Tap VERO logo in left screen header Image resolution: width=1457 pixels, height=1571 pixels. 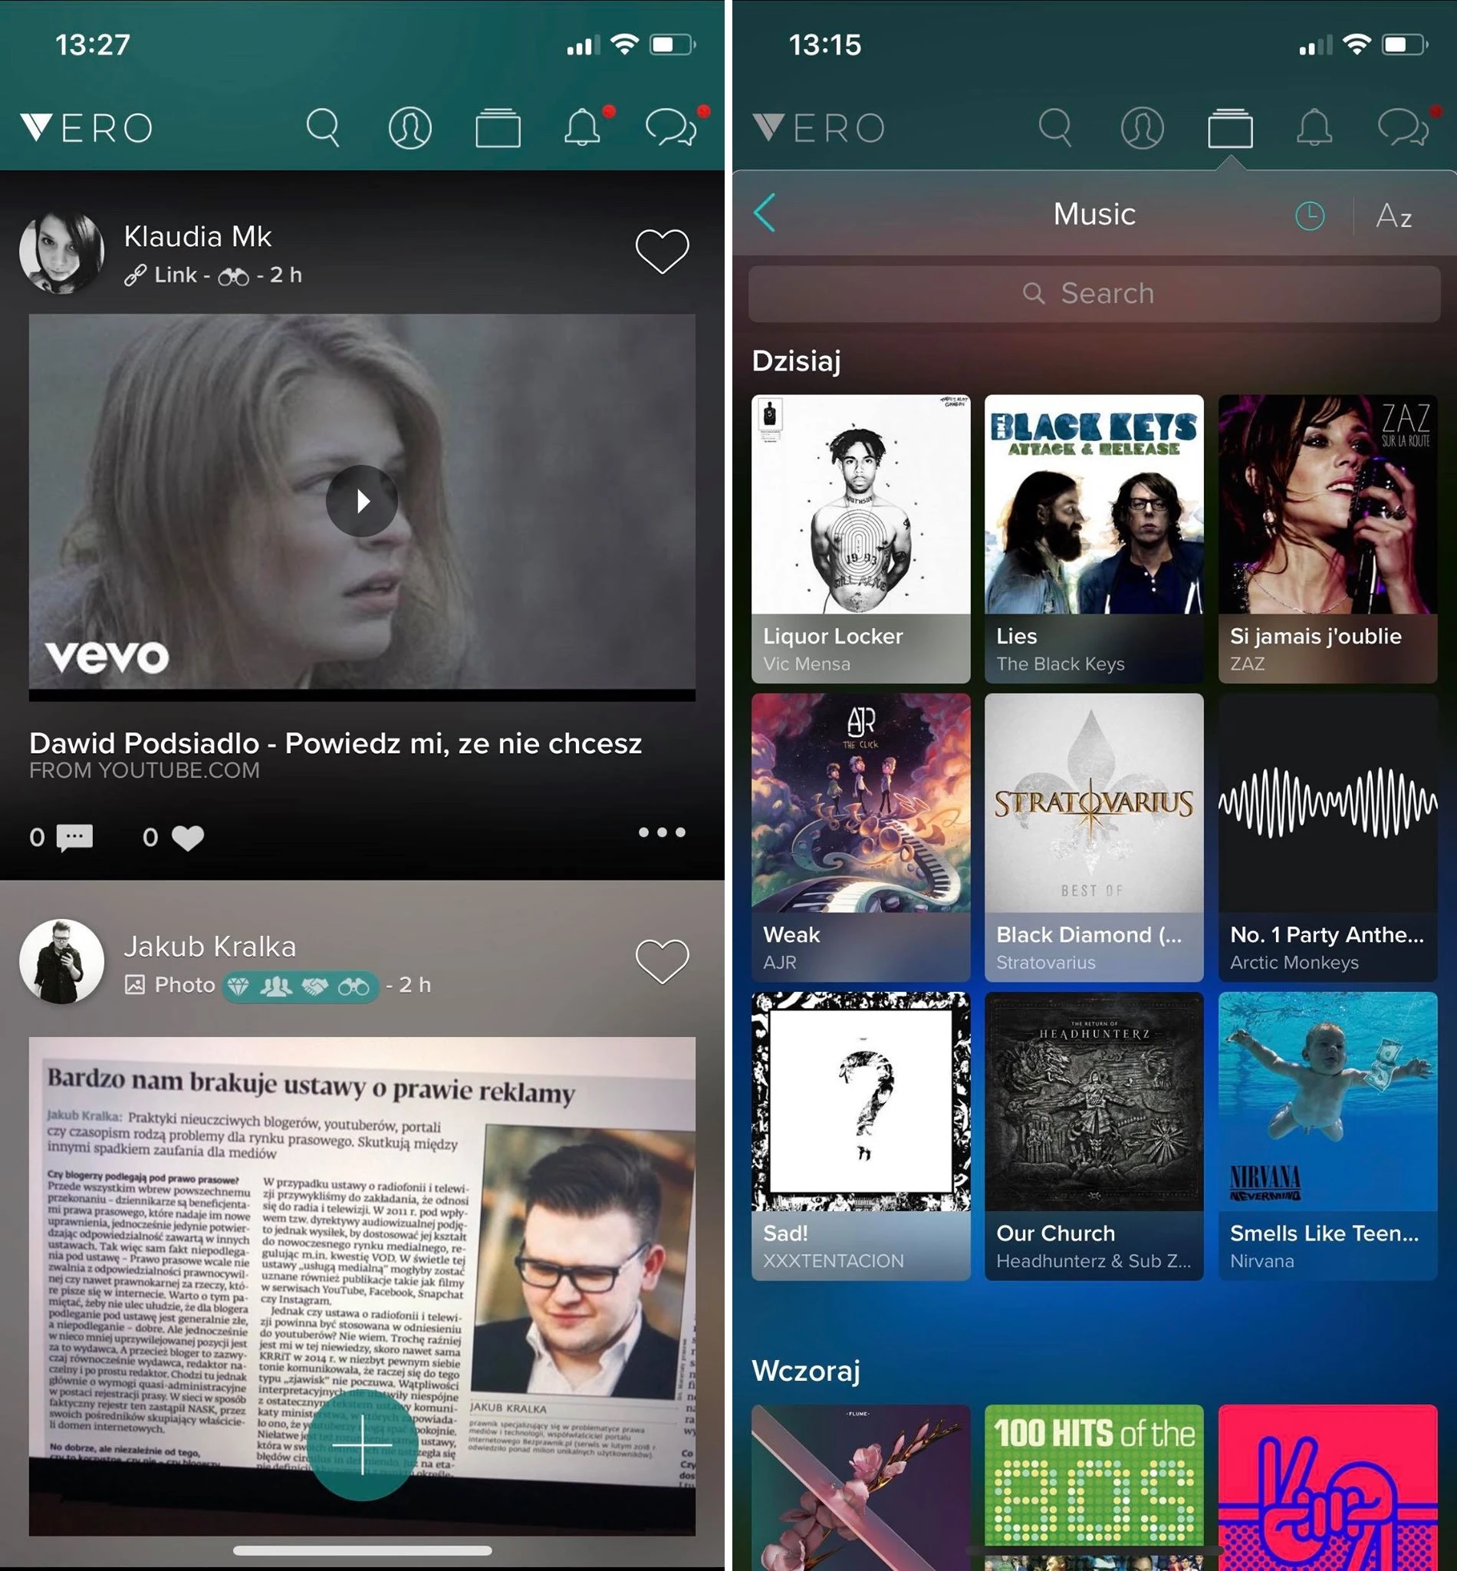(x=87, y=128)
